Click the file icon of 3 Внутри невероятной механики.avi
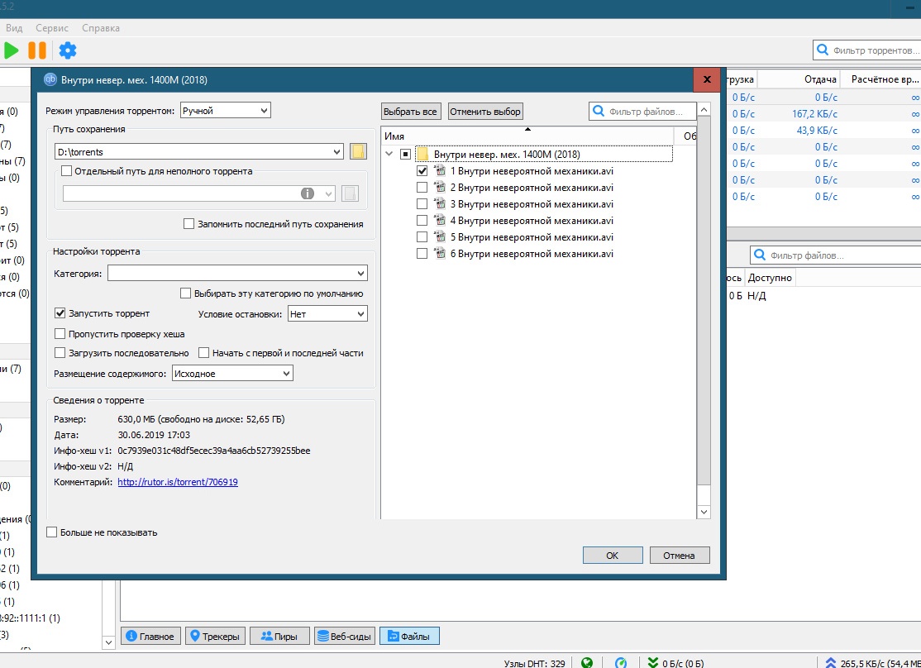 point(439,204)
